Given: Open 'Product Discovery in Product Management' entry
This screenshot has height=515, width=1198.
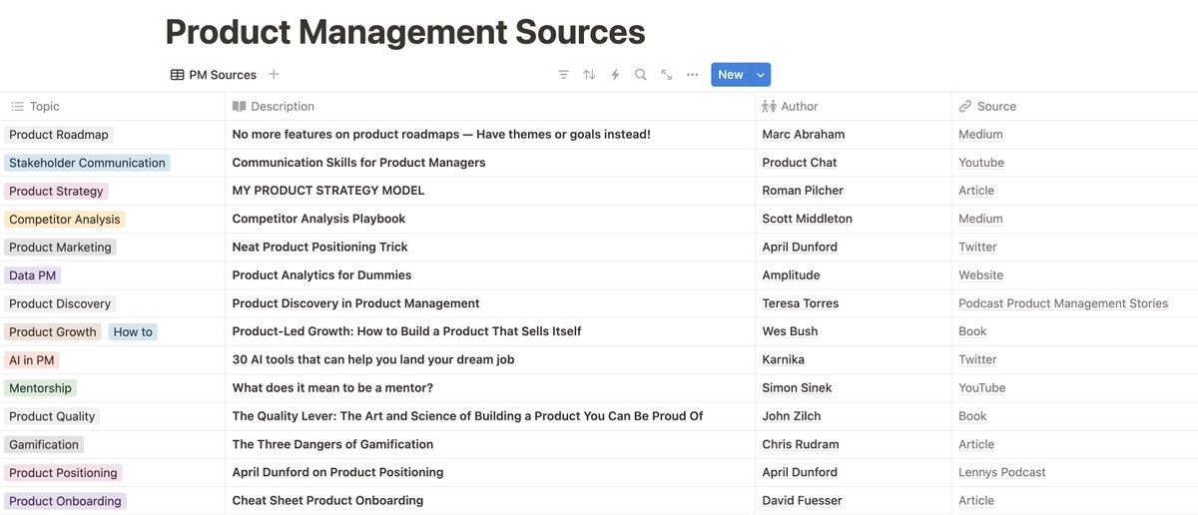Looking at the screenshot, I should pos(355,303).
